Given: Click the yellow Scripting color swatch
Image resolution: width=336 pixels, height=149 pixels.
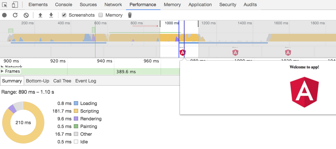Looking at the screenshot, I should 76,111.
